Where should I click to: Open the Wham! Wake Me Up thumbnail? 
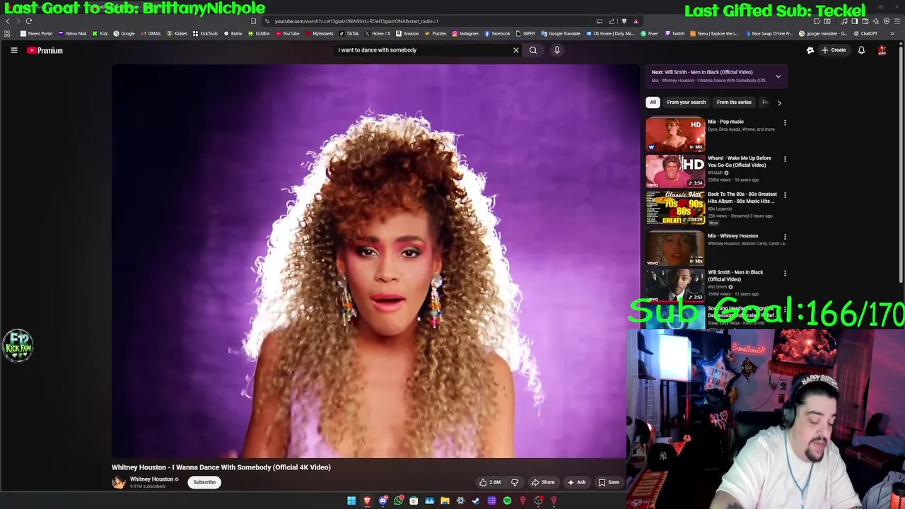click(x=675, y=171)
